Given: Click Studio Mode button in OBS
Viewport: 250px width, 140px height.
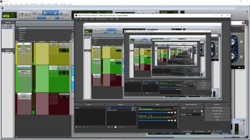Looking at the screenshot, I should point(217,114).
